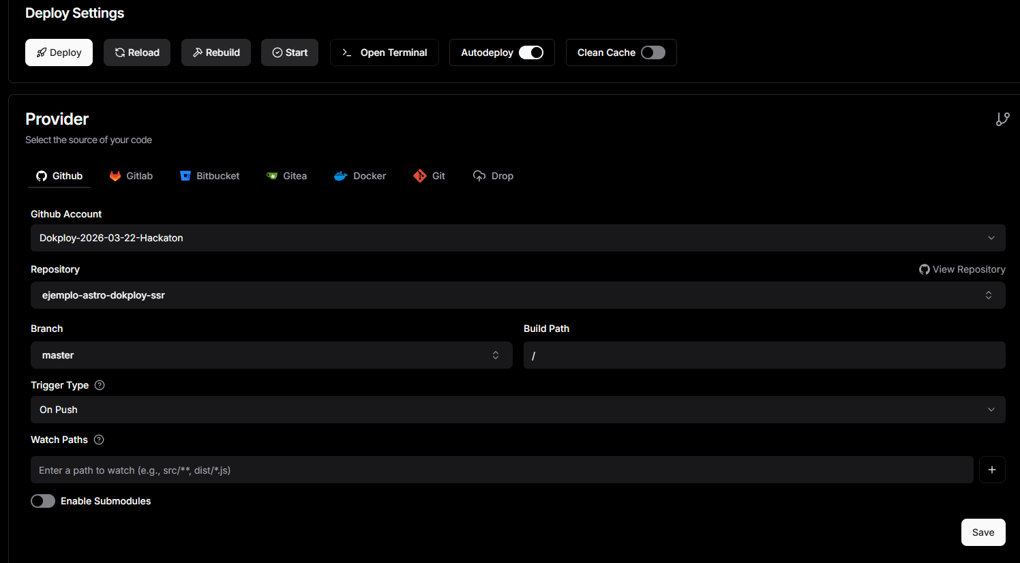Choose the Gitea provider
Image resolution: width=1020 pixels, height=563 pixels.
286,176
